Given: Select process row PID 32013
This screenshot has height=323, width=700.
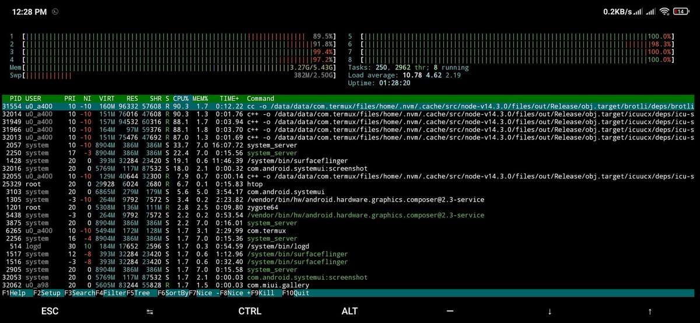Looking at the screenshot, I should pos(348,138).
